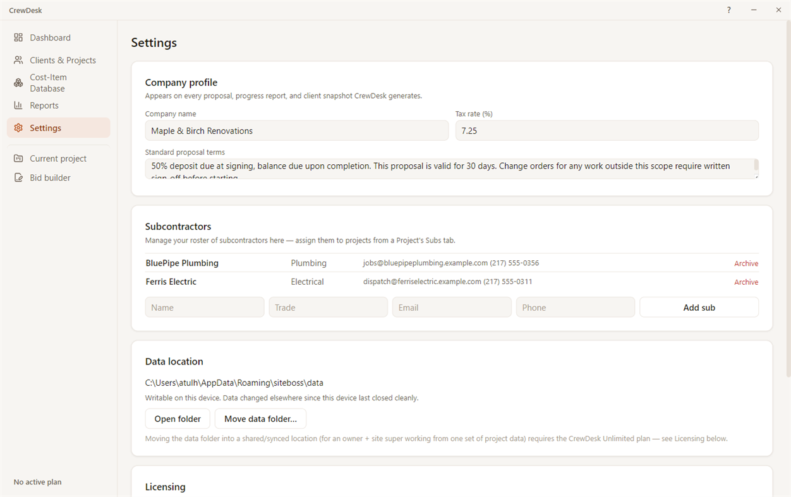Screen dimensions: 791x497
Task: Open Cost-Item Database section
Action: 58,83
